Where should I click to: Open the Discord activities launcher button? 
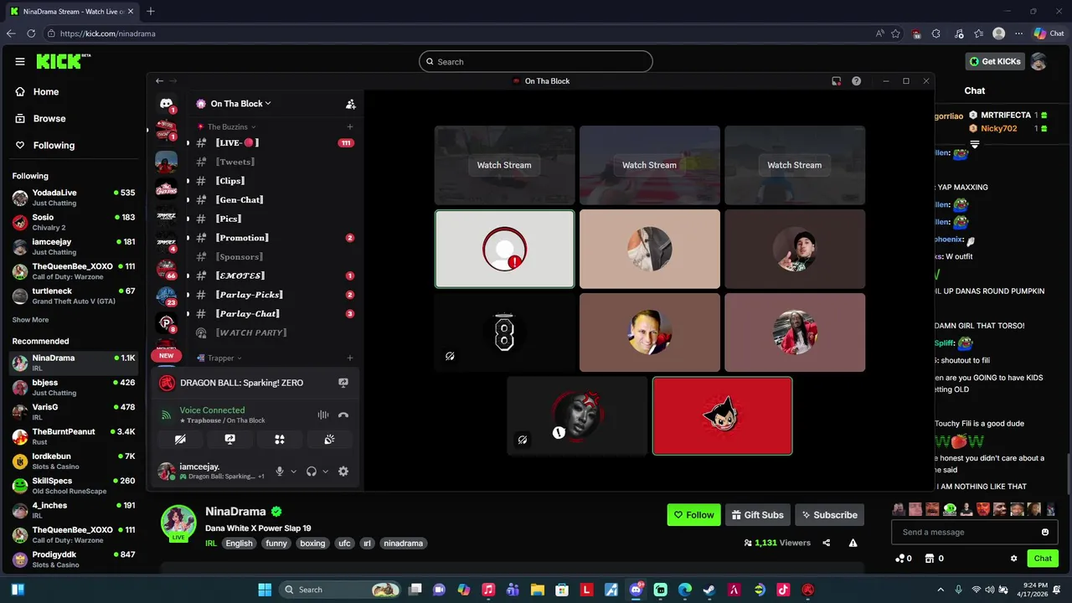[280, 439]
